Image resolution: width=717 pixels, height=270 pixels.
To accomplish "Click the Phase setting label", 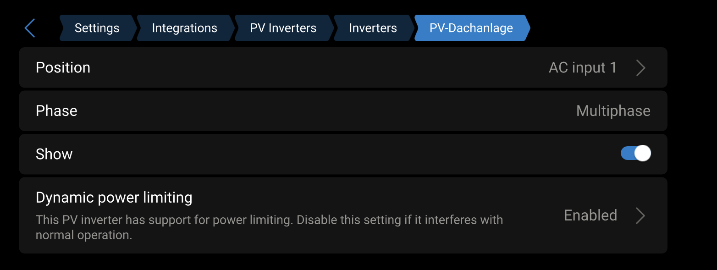I will coord(56,111).
